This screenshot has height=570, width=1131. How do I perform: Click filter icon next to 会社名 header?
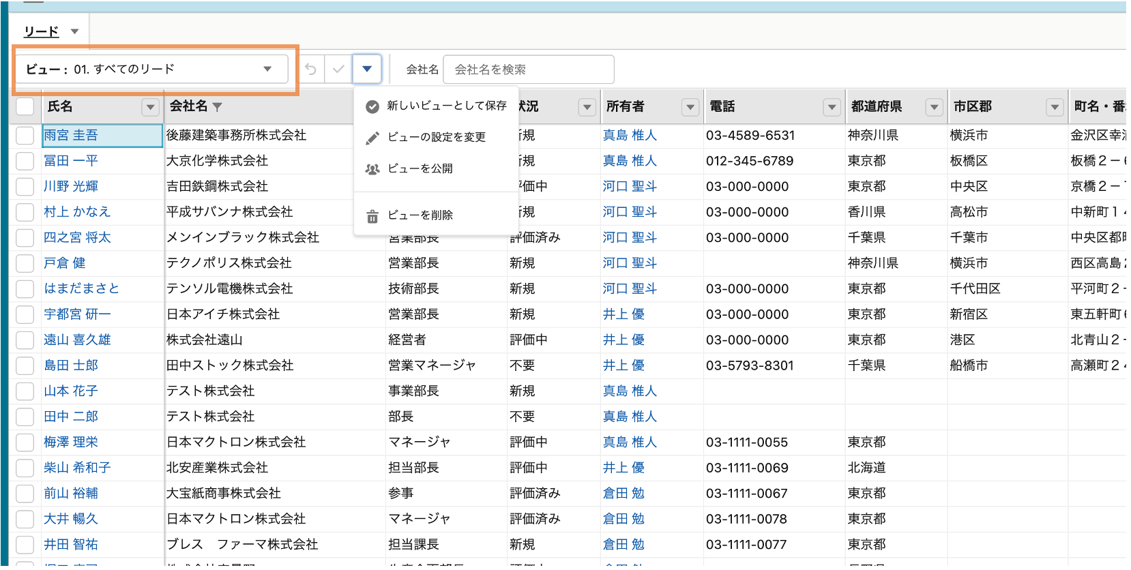[x=218, y=107]
